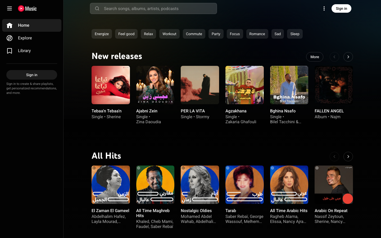Click the Ajabni Zein title link
This screenshot has width=381, height=238.
click(147, 111)
